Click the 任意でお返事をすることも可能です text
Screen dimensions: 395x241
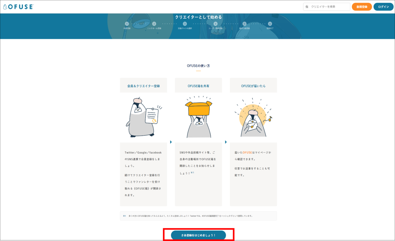(x=253, y=172)
